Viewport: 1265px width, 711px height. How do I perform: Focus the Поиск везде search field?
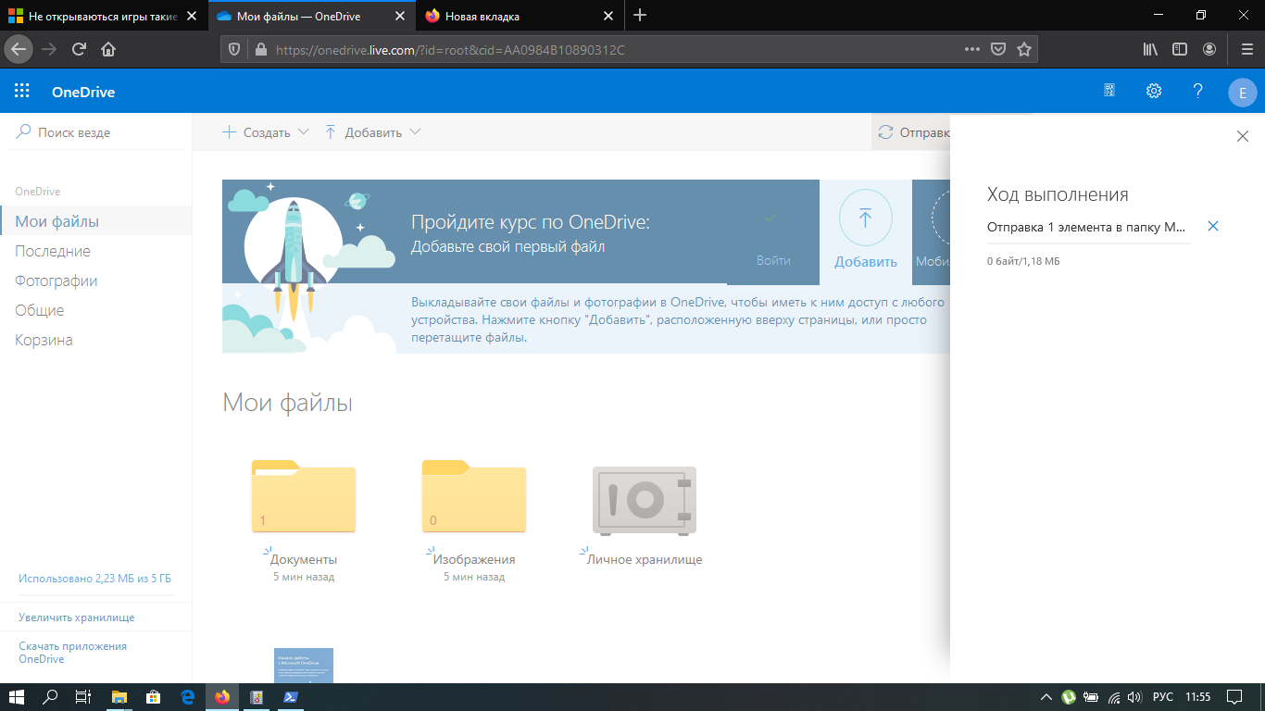[x=96, y=132]
